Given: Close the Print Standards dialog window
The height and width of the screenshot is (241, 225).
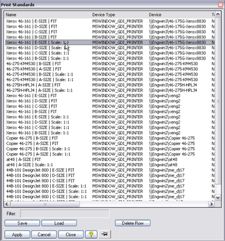Looking at the screenshot, I should 220,5.
